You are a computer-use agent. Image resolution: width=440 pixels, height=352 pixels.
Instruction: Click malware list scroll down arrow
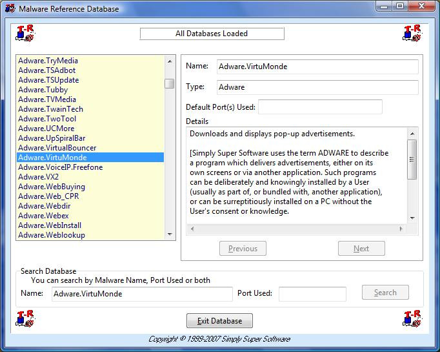[x=170, y=234]
